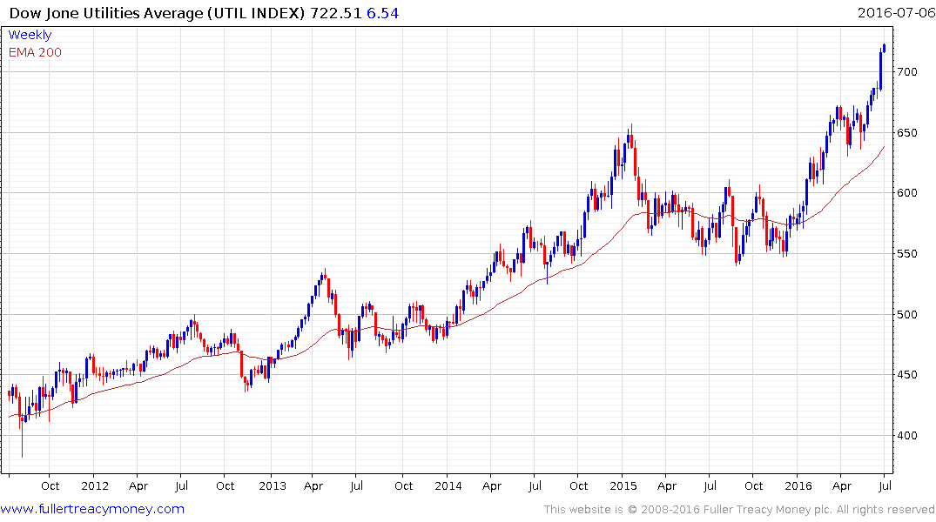
Task: Click the 600 price axis label
Action: (x=906, y=193)
